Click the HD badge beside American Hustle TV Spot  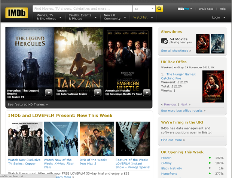107,94
